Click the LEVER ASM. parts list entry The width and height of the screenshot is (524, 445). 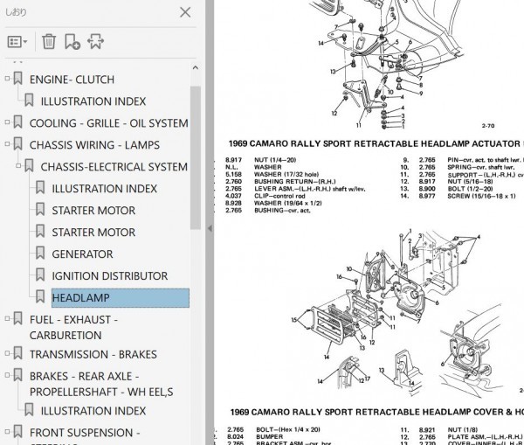point(310,189)
